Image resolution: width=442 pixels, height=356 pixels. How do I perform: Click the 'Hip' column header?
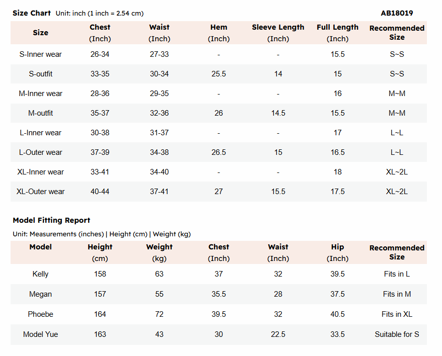click(337, 247)
